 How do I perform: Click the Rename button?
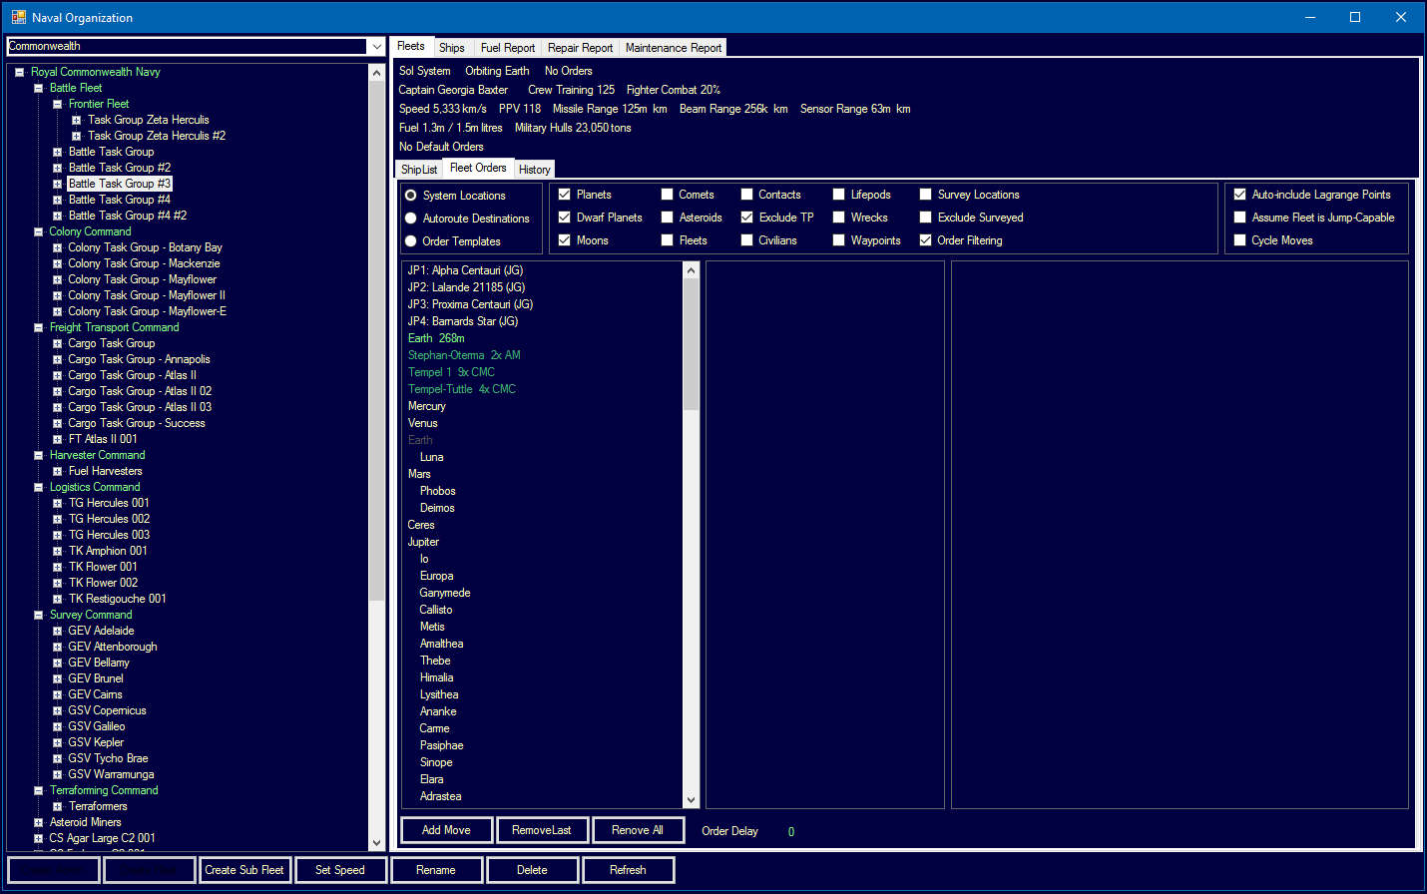(436, 870)
